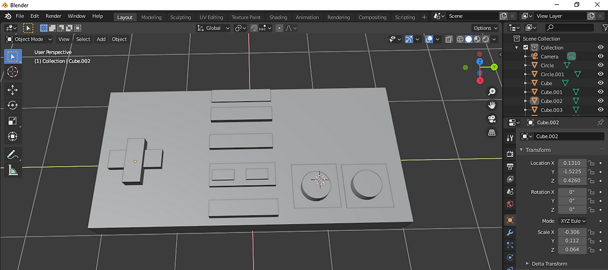Select the Measure tool
This screenshot has width=608, height=270.
13,169
